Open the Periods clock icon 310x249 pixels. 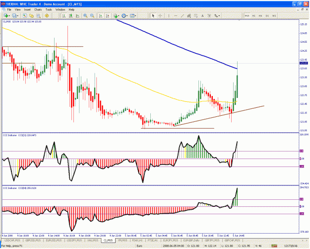pos(124,15)
